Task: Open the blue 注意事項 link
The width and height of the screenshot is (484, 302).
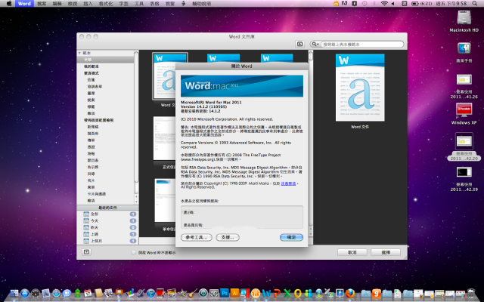Action: [288, 183]
